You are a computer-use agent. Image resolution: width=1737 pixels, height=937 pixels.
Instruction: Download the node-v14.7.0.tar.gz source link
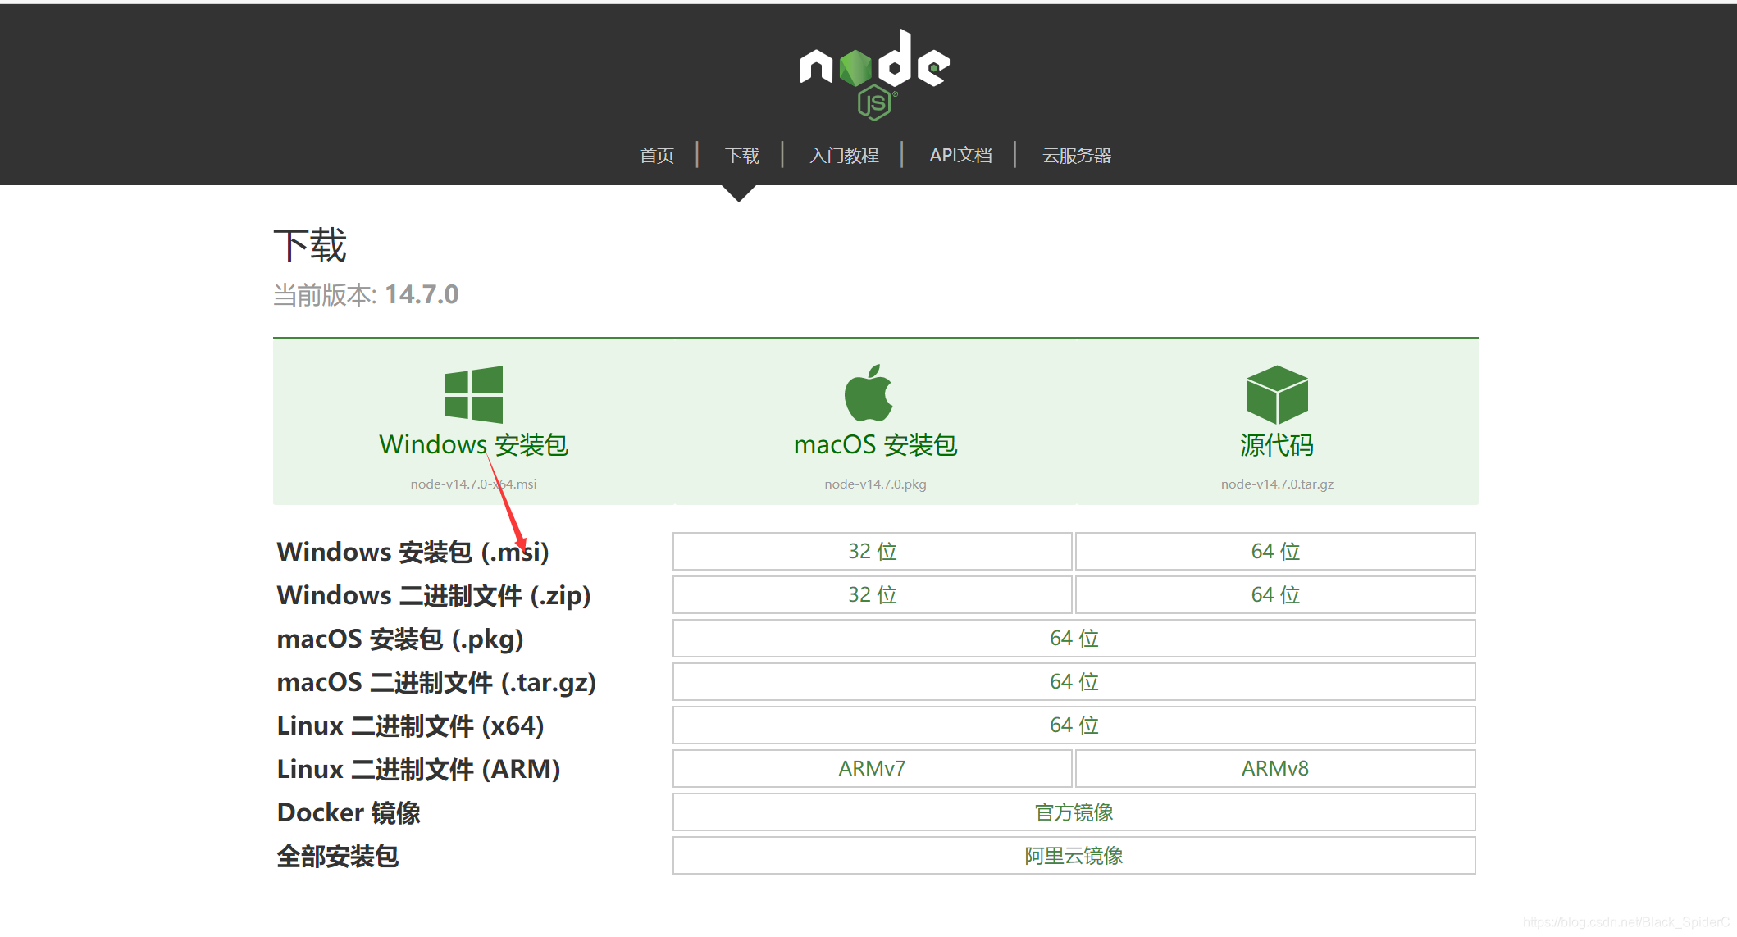[1276, 484]
